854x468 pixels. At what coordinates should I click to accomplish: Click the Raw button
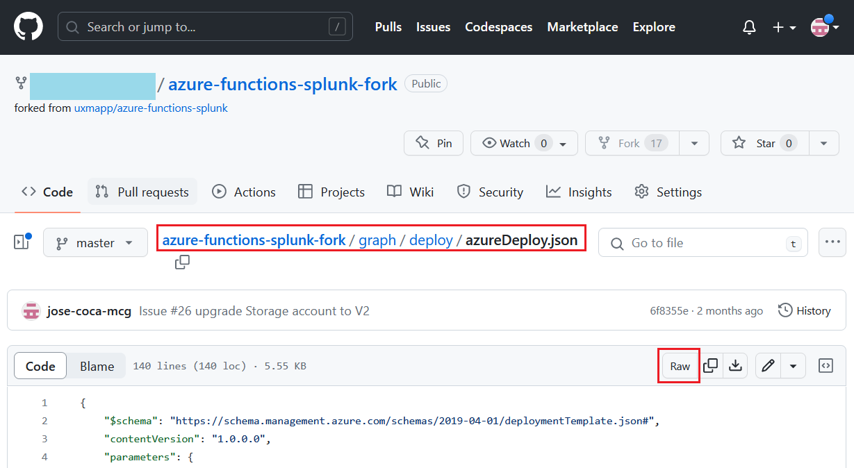coord(680,366)
